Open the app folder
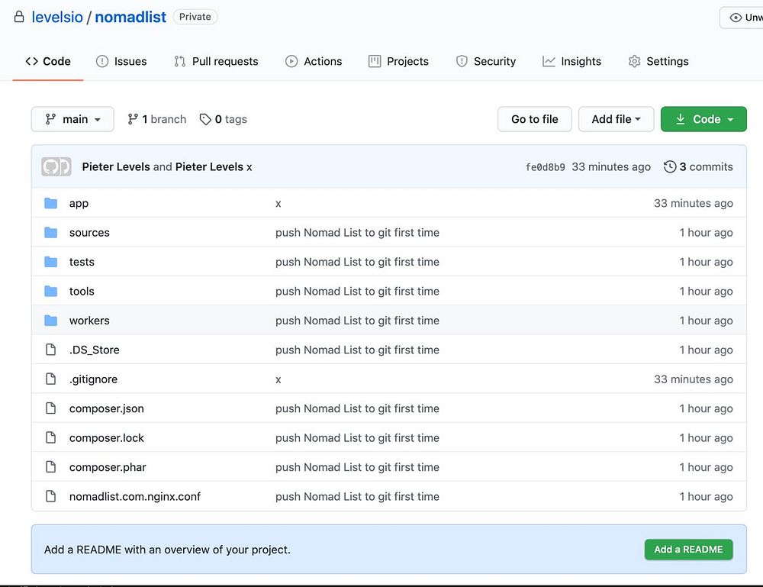Image resolution: width=763 pixels, height=587 pixels. [79, 204]
